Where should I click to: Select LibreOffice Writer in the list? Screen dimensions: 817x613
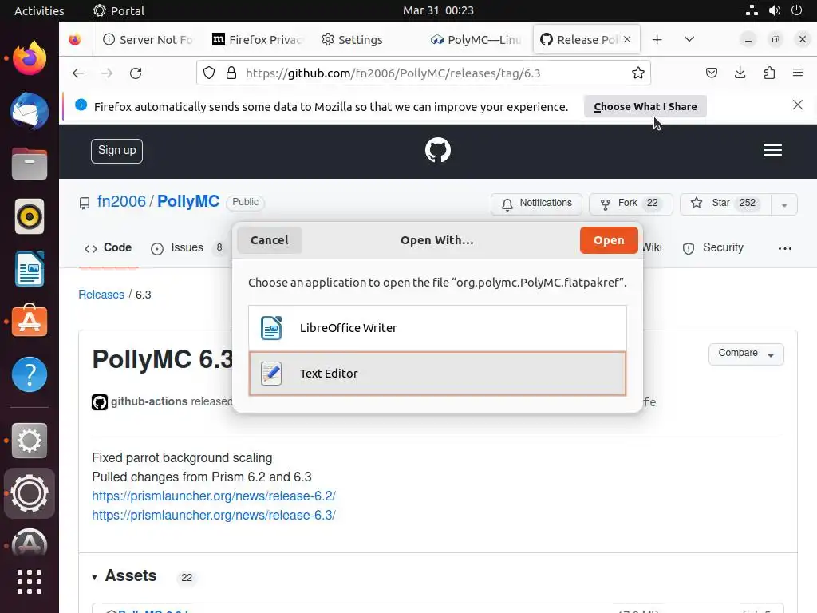437,328
